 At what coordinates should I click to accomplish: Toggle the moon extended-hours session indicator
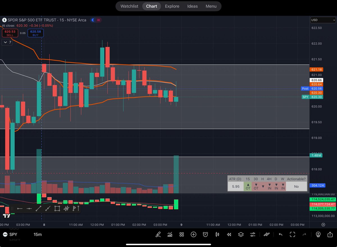pyautogui.click(x=93, y=20)
